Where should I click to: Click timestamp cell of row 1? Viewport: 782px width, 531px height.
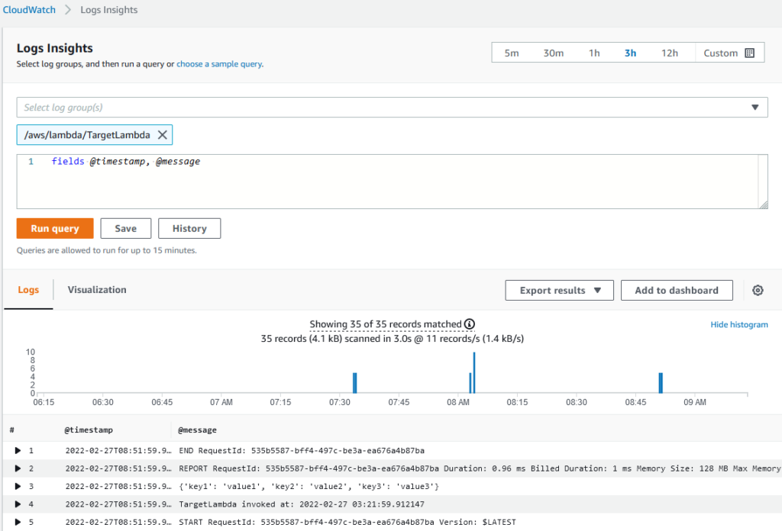coord(118,450)
